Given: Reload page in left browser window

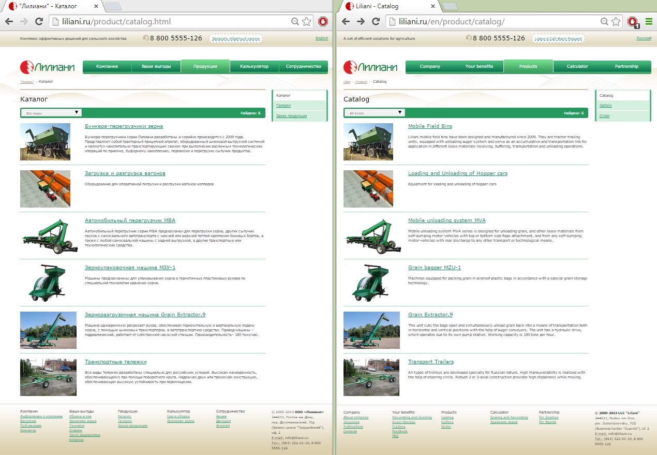Looking at the screenshot, I should (x=39, y=22).
